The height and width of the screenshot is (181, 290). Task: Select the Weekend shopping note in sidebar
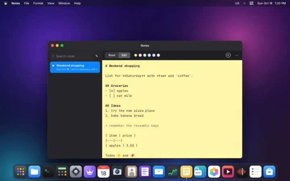75,67
